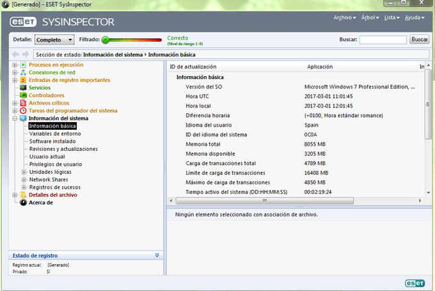Click the ESET logo in bottom corner

pyautogui.click(x=415, y=283)
